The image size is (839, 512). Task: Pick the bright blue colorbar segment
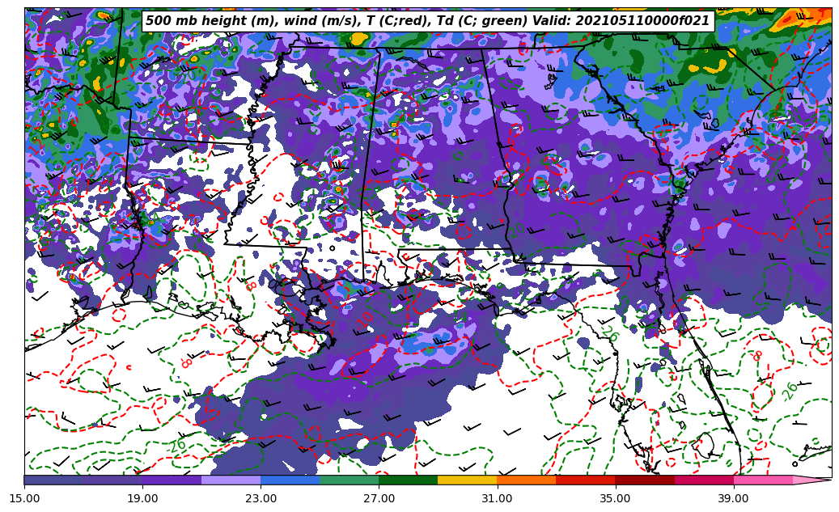290,480
